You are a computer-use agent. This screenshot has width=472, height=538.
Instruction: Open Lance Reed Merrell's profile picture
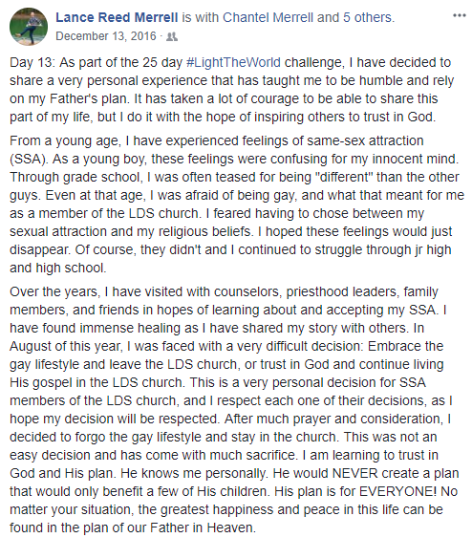pyautogui.click(x=29, y=27)
